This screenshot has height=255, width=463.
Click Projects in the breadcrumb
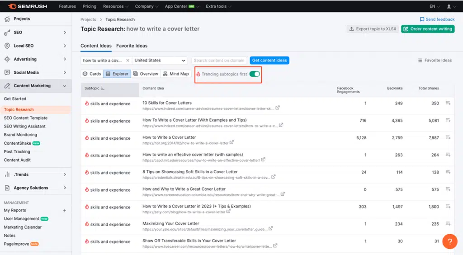(x=88, y=19)
